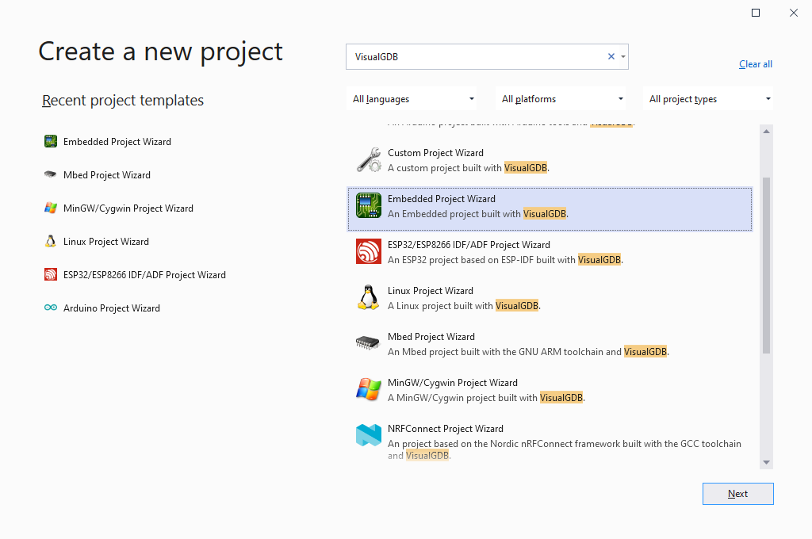
Task: Select Embedded Project Wizard title in the results list
Action: pos(441,199)
